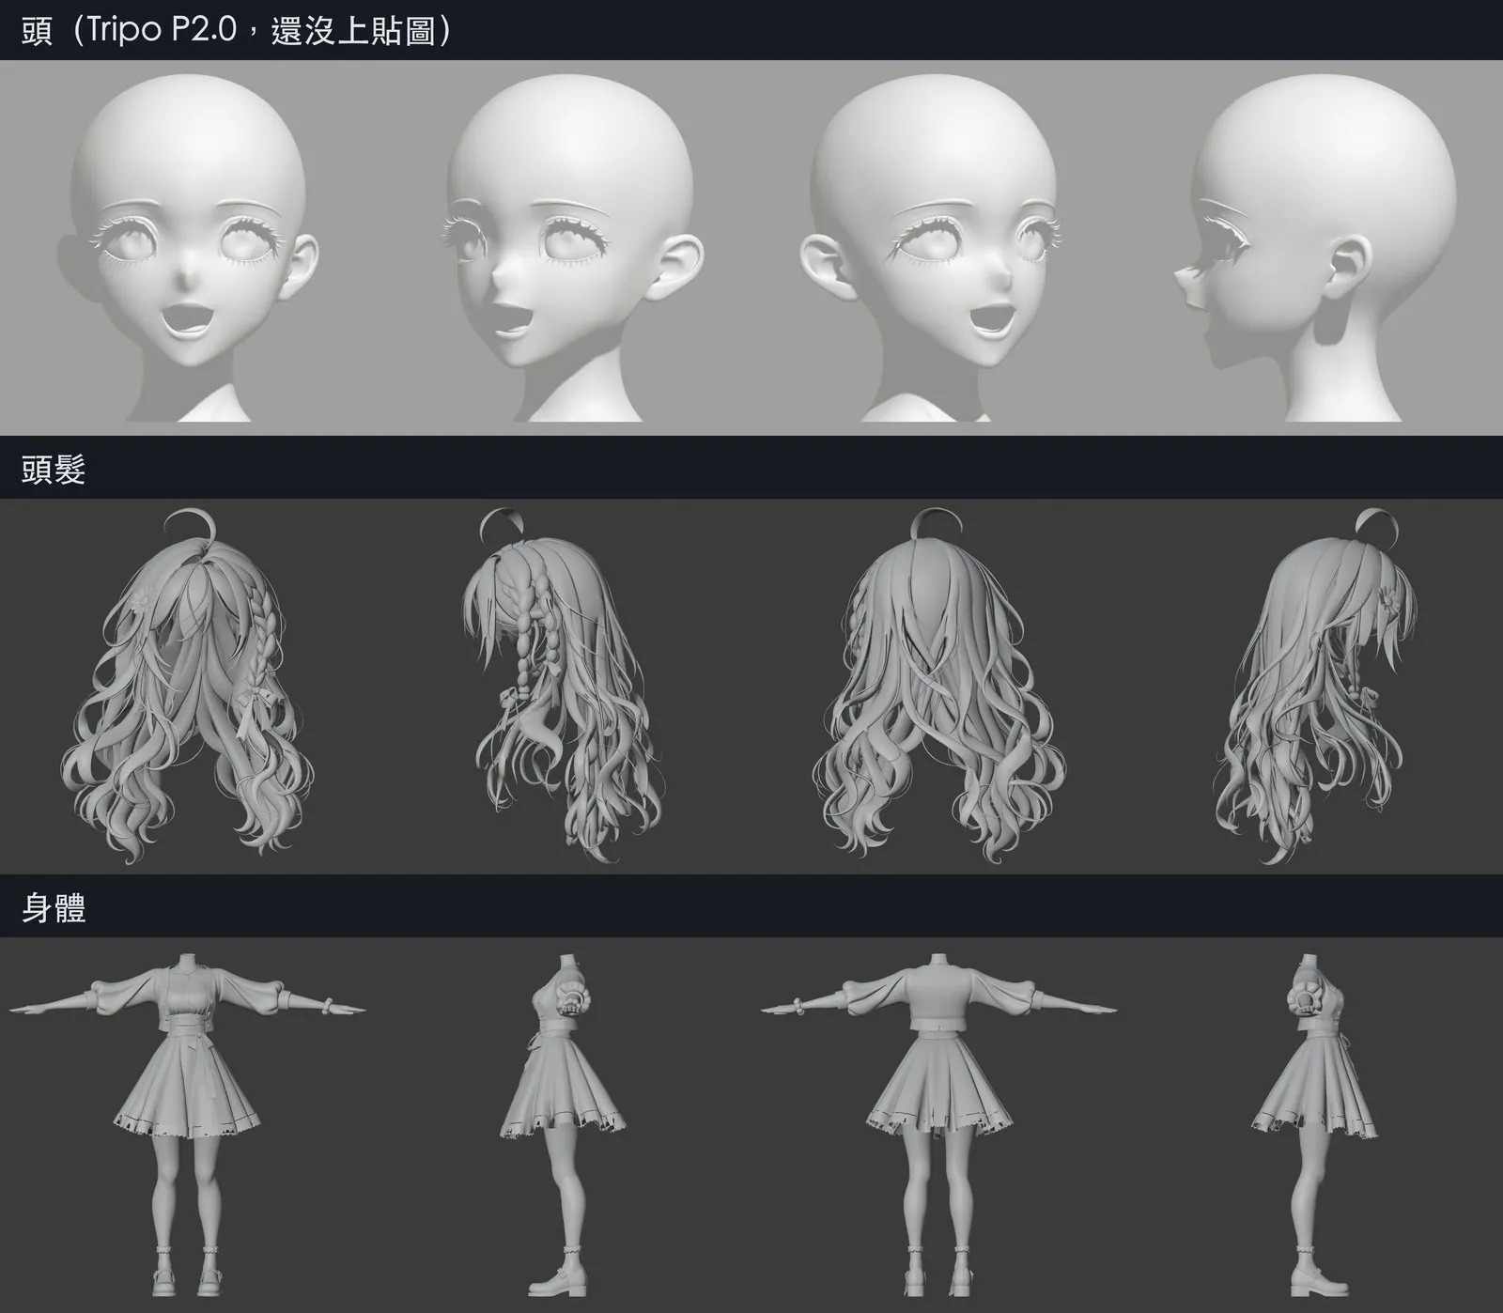Screen dimensions: 1503x1313
Task: Click the '頭髮' section heading
Action: [x=54, y=469]
